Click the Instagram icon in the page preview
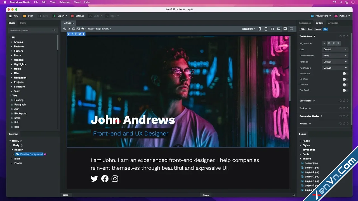Screen dimensions: 358x201 [x=115, y=179]
